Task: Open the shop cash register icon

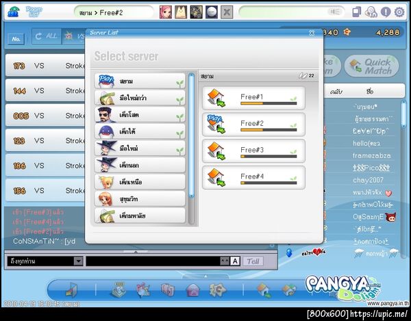Action: 119,290
